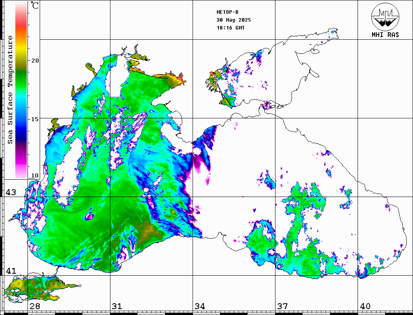The height and width of the screenshot is (315, 413).
Task: Click the 'Sea Surface Temperature' vertical label
Action: coord(10,90)
